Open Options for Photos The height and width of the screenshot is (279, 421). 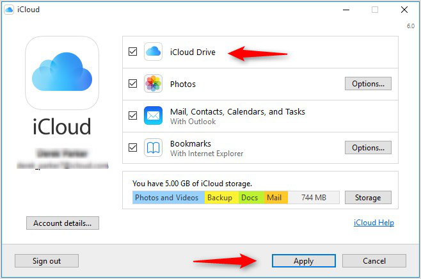click(368, 84)
